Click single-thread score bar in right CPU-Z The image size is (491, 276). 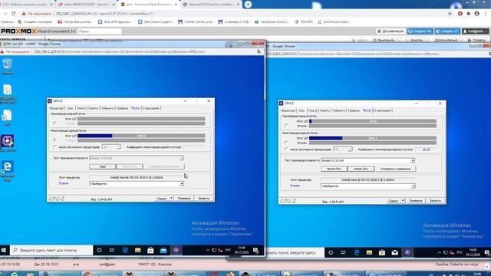pos(373,121)
